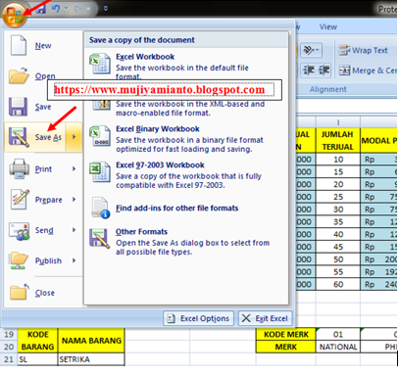Click the network folder Publish icon
The width and height of the screenshot is (399, 374).
19,260
